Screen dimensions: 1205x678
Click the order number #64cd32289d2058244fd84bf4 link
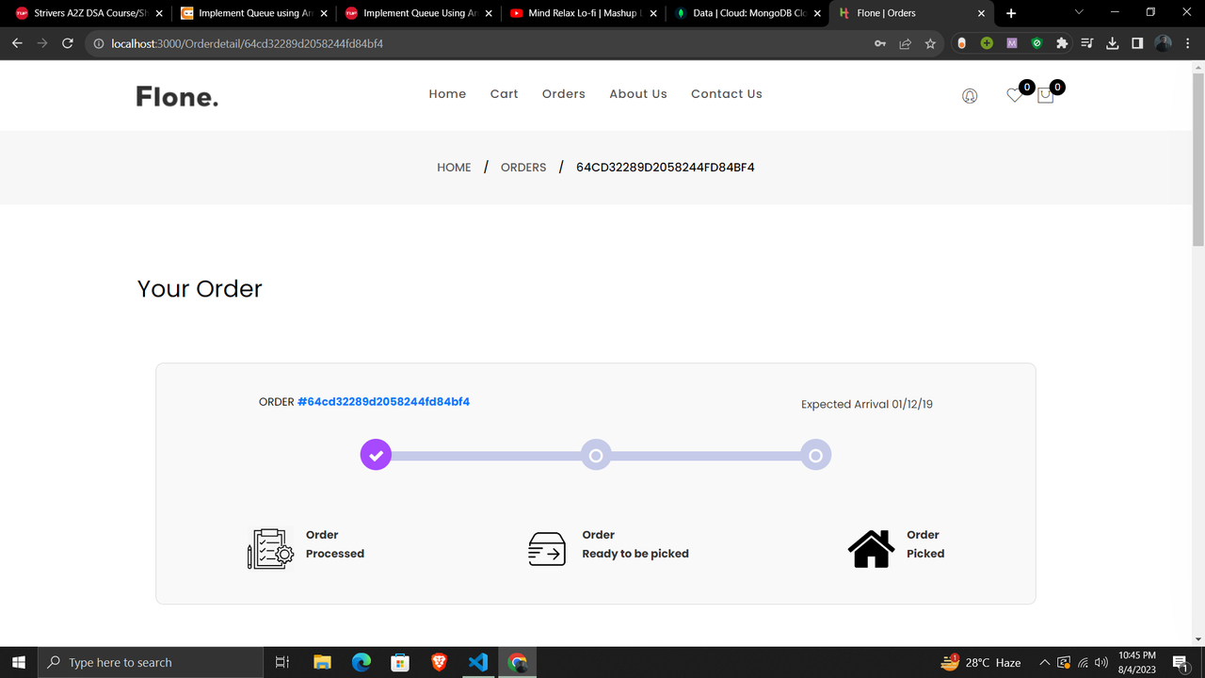[384, 402]
